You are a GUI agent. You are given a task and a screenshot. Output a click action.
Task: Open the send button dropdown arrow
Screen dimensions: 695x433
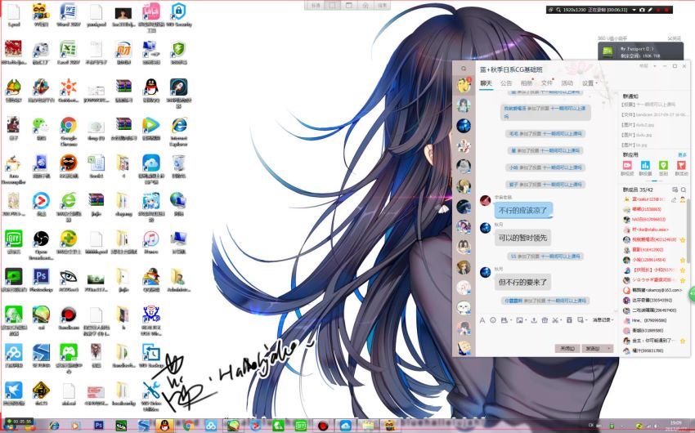pyautogui.click(x=609, y=349)
